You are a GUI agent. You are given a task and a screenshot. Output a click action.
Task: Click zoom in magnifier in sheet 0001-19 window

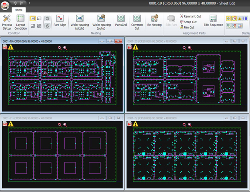pos(65,48)
